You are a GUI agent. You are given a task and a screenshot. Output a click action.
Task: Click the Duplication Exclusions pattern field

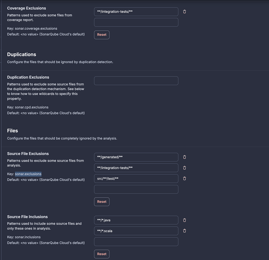pos(136,81)
